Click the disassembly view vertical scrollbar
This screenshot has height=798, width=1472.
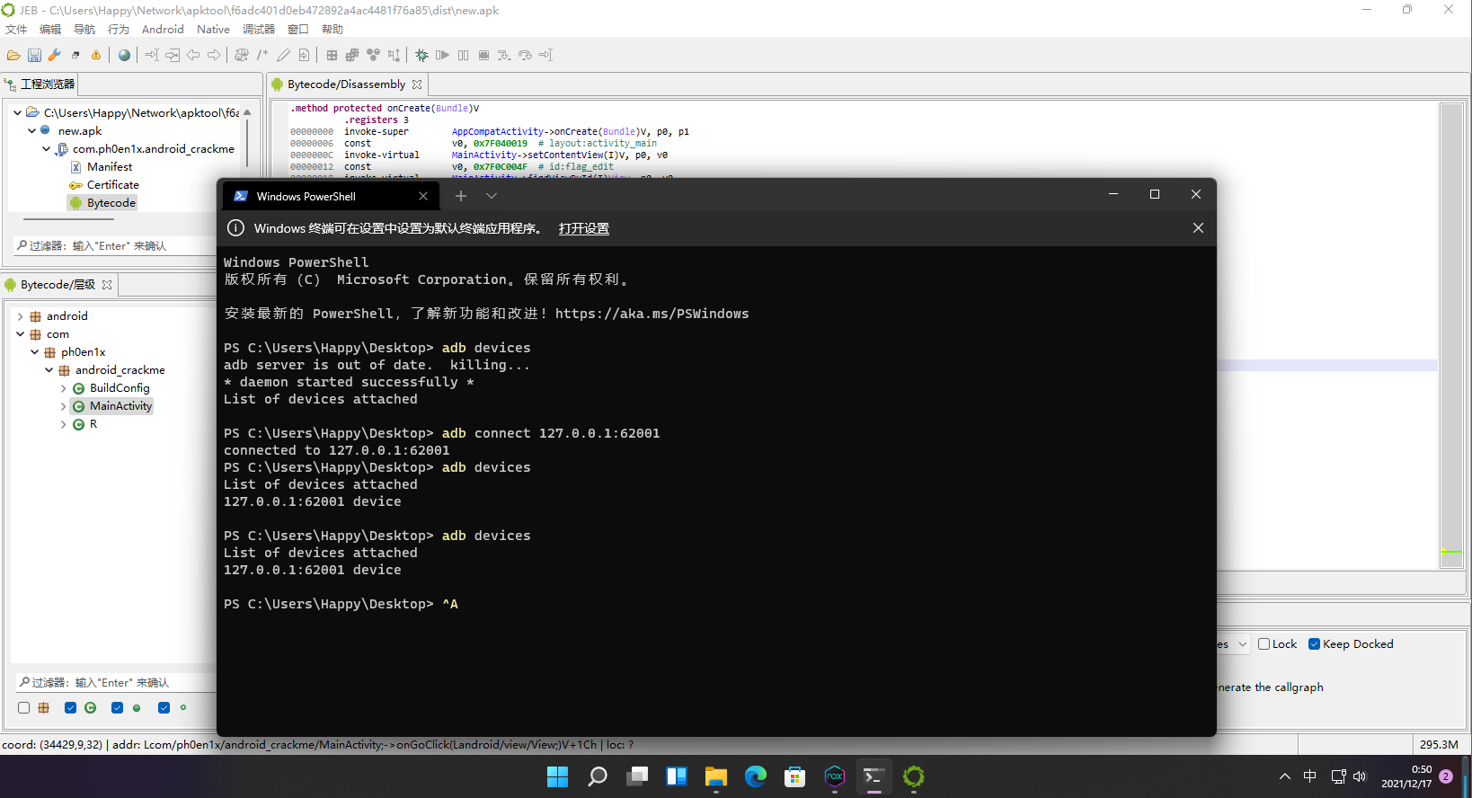(1451, 335)
